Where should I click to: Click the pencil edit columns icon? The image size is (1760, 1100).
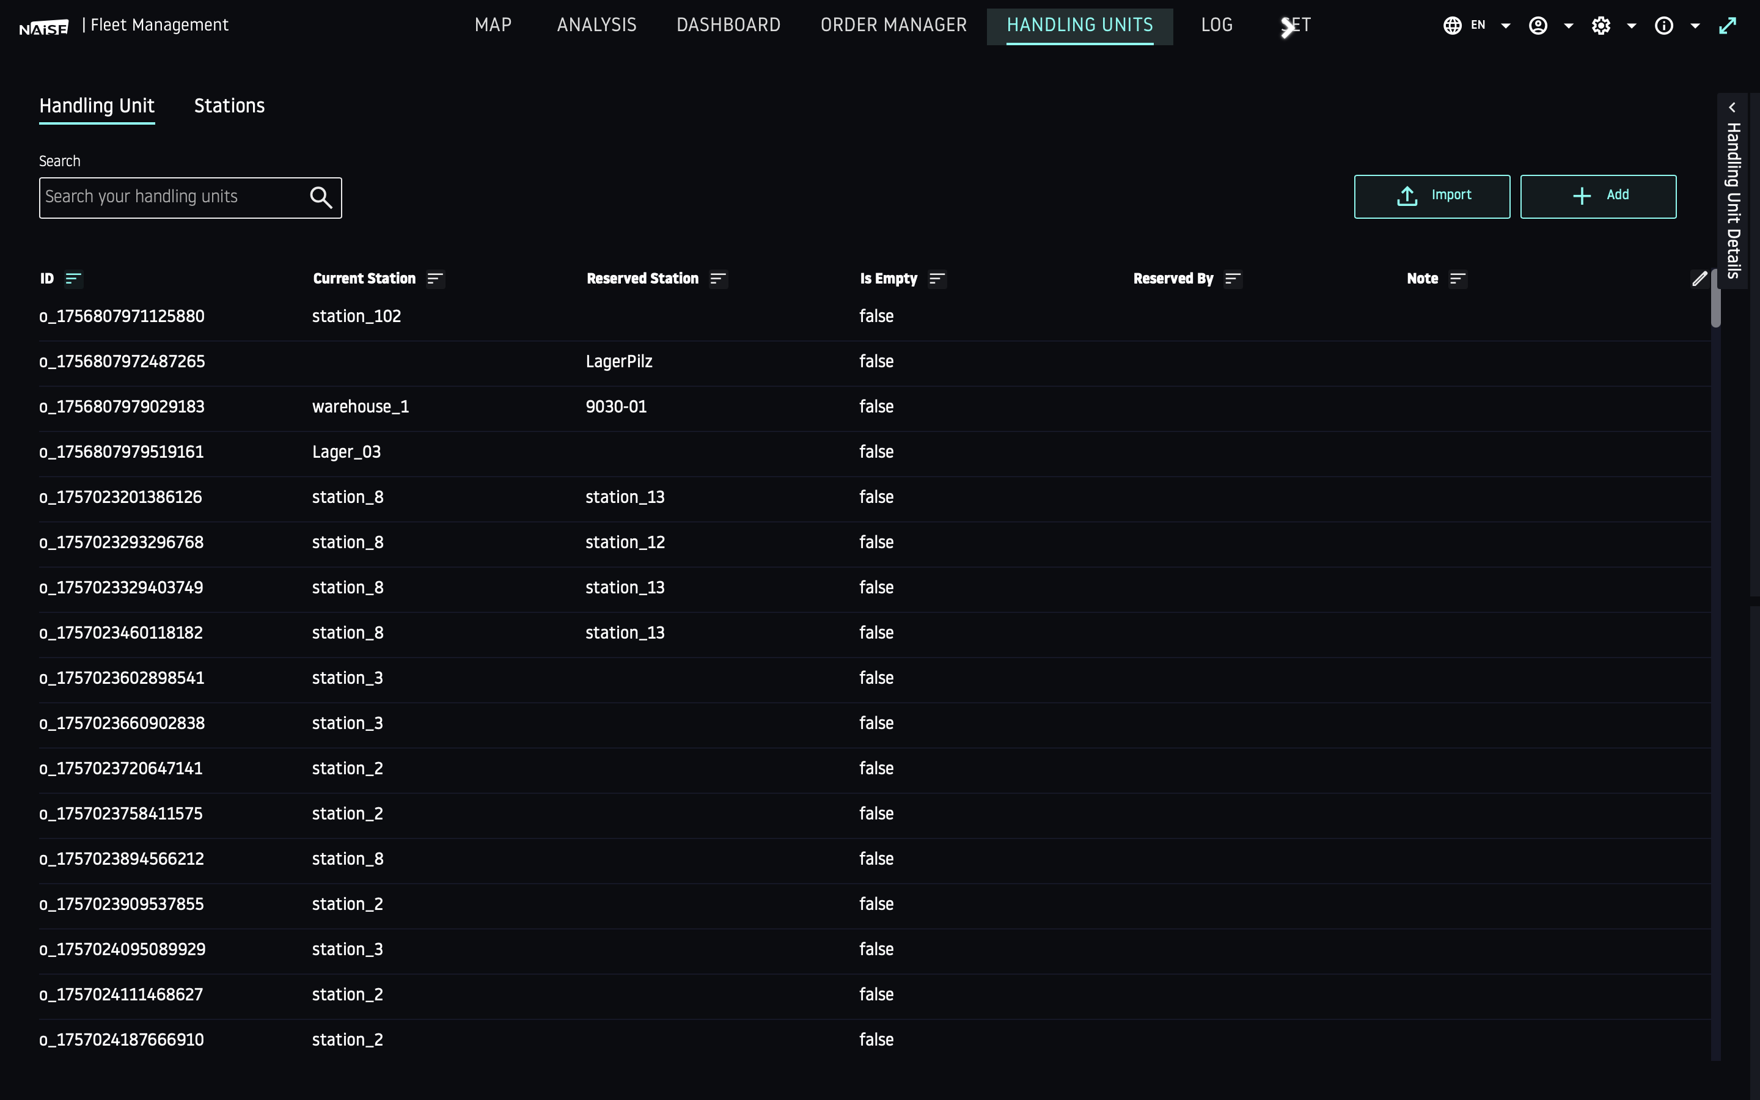pyautogui.click(x=1699, y=279)
